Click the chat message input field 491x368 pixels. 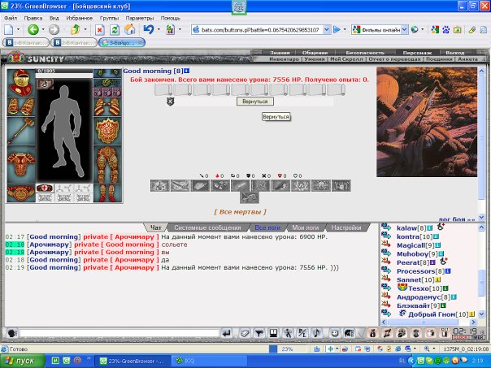coord(119,333)
